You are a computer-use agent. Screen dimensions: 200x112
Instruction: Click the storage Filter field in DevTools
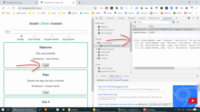pos(153,22)
